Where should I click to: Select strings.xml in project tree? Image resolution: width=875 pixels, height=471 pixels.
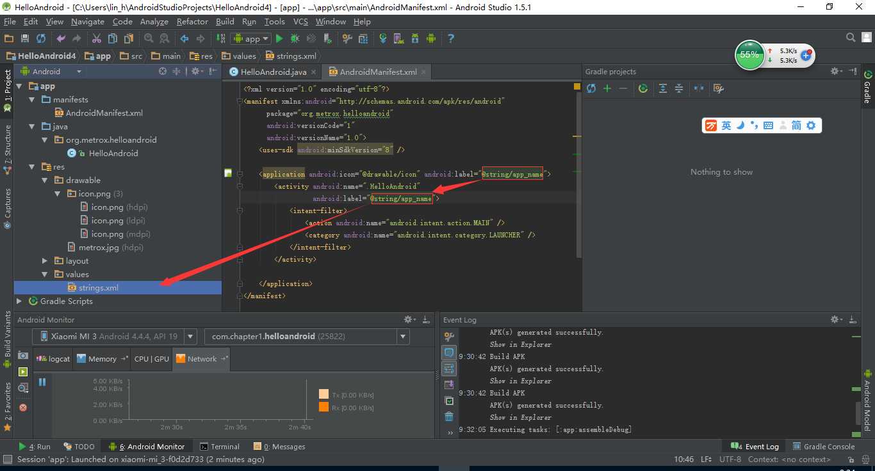[118, 288]
